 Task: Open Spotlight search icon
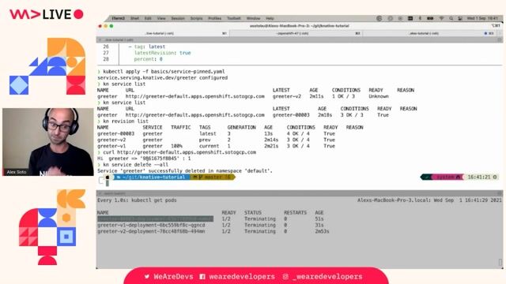451,18
